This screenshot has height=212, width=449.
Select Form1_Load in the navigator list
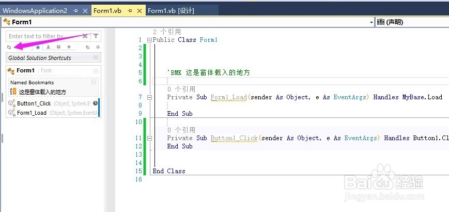tap(32, 113)
